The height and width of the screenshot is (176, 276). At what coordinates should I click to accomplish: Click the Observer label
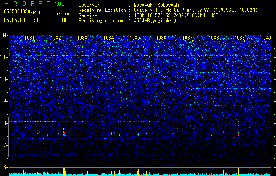[89, 5]
